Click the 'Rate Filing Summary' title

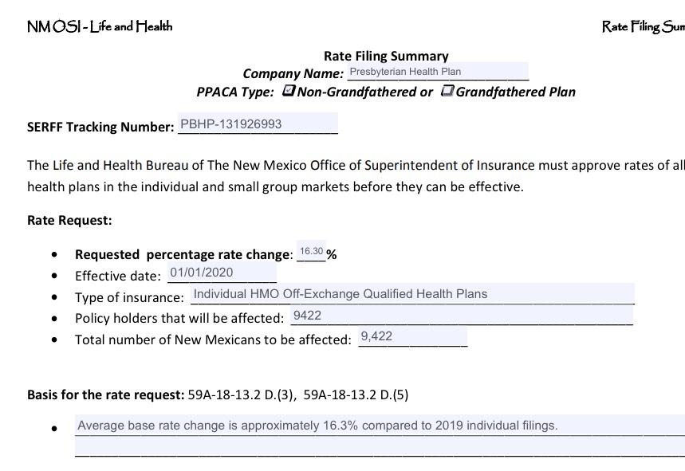click(386, 56)
